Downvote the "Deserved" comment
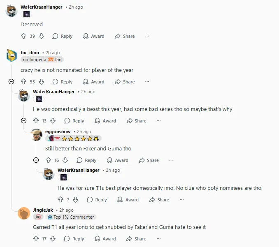 click(41, 36)
